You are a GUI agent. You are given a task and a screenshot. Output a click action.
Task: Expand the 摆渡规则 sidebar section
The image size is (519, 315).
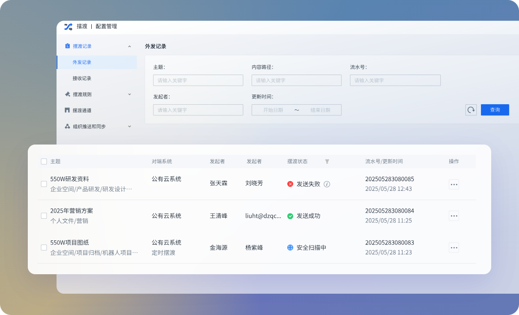coord(129,94)
